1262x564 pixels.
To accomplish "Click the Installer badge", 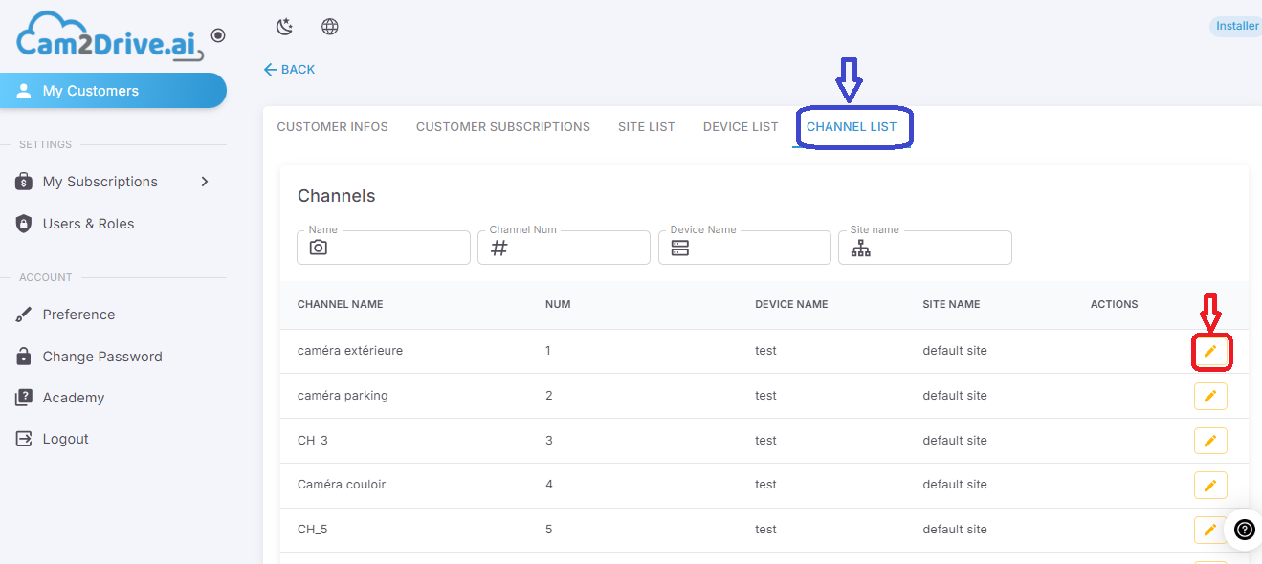I will click(1236, 27).
